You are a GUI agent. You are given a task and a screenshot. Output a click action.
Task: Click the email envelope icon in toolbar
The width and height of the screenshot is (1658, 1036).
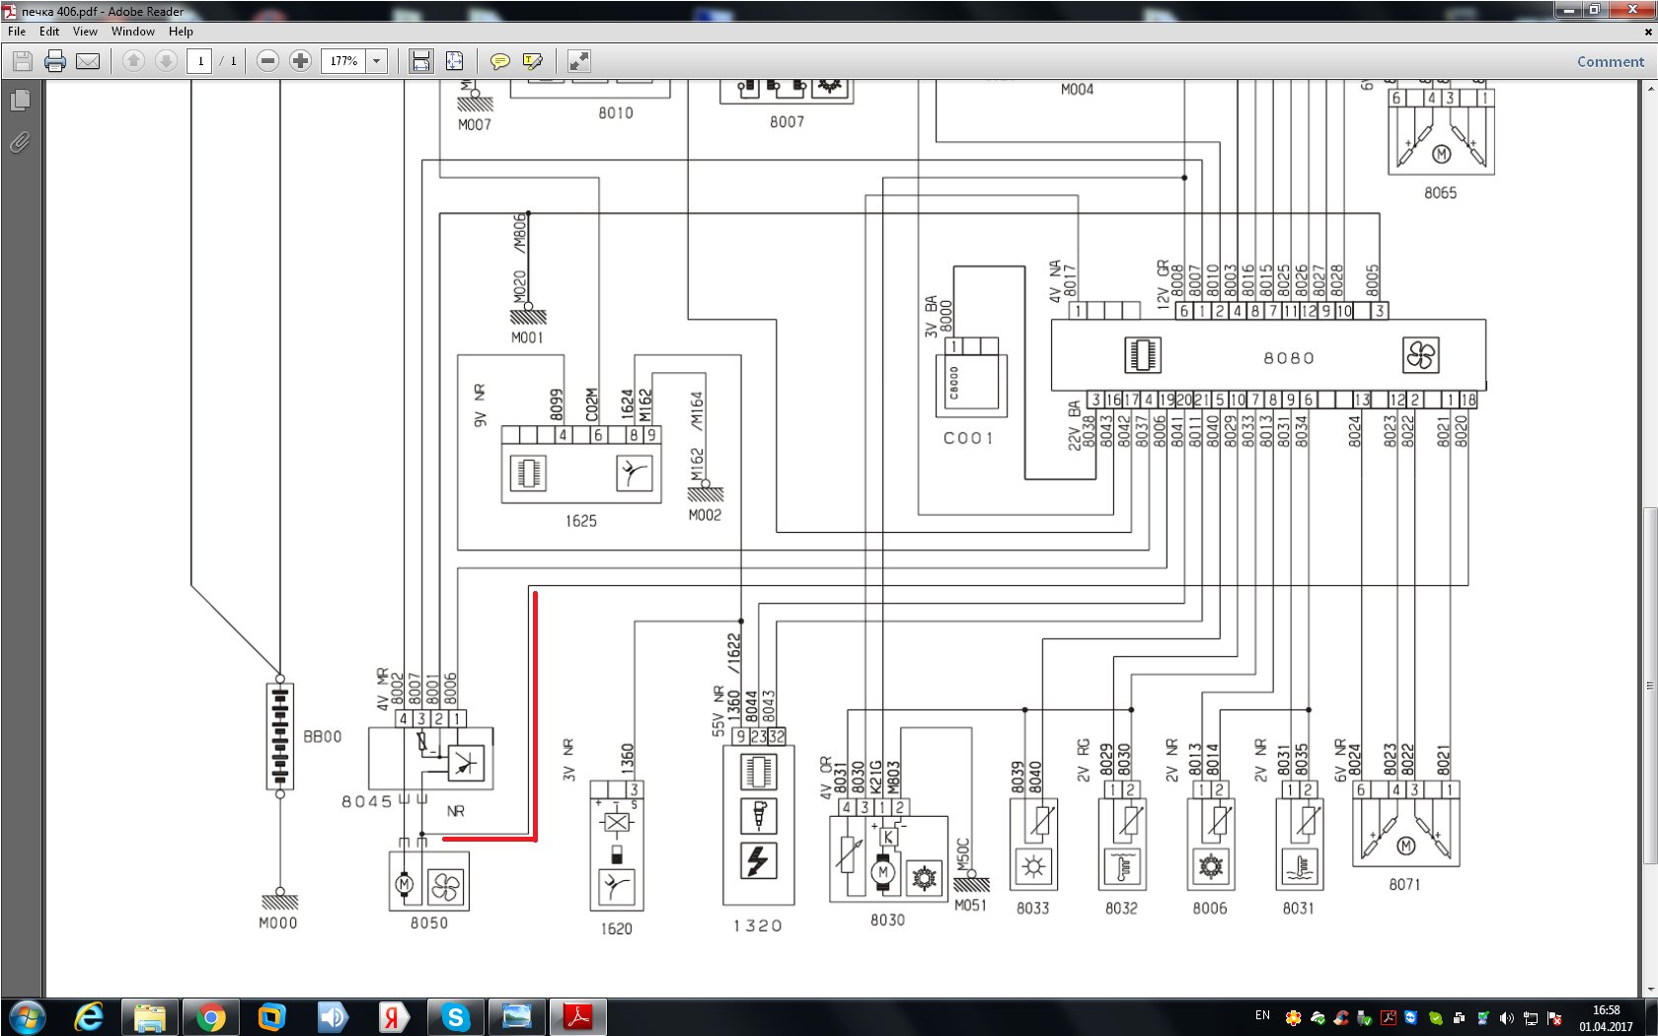pos(88,61)
